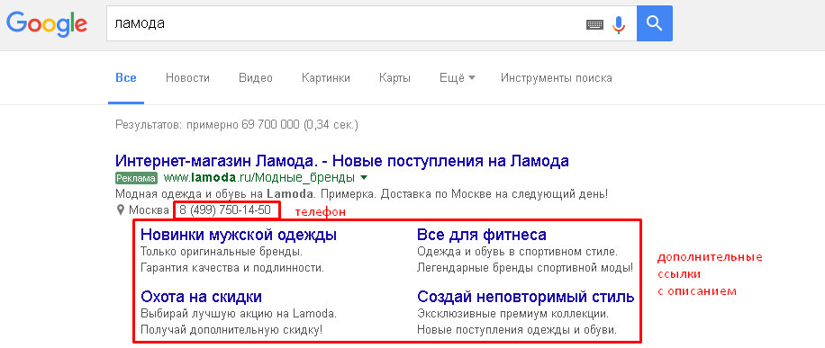Click the search field containing ламода
825x348 pixels.
pyautogui.click(x=345, y=23)
